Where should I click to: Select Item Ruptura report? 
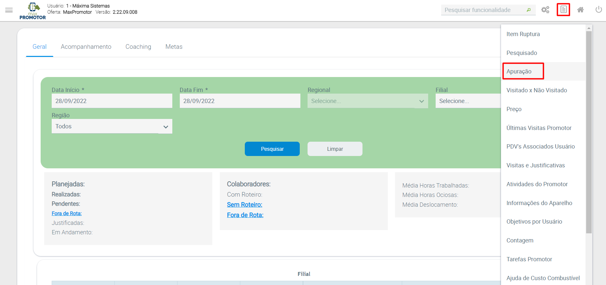point(543,34)
